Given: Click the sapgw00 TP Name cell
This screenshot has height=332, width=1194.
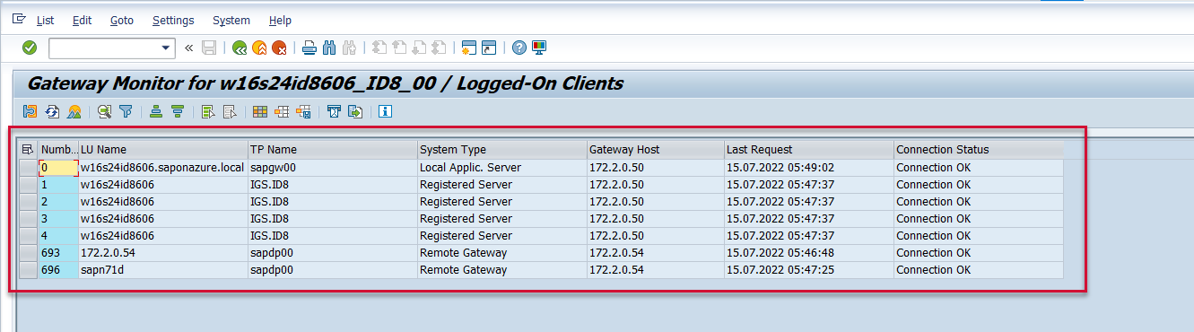Looking at the screenshot, I should click(332, 167).
